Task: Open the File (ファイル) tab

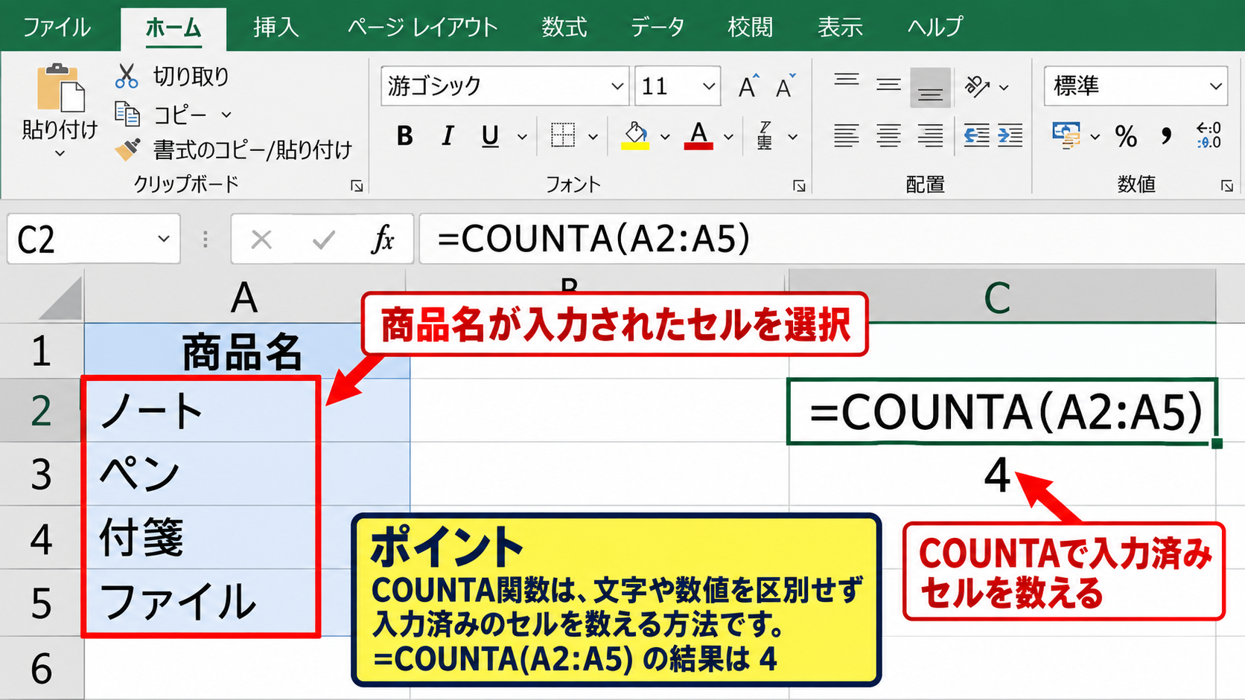Action: pos(57,28)
